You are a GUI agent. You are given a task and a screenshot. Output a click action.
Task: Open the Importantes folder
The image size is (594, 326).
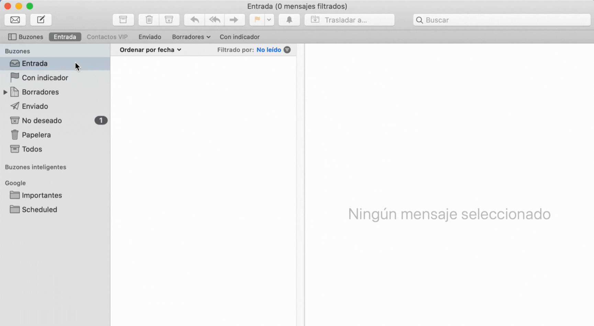tap(55, 195)
